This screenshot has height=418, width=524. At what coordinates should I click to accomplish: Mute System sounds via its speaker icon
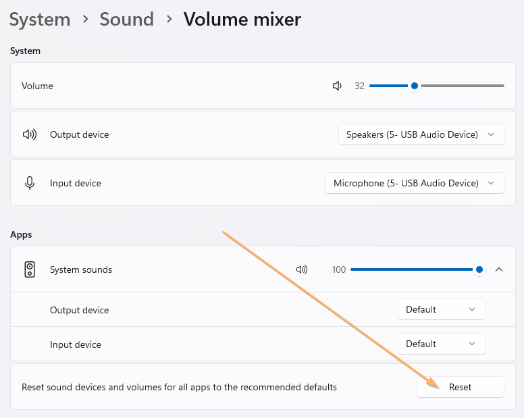click(302, 269)
